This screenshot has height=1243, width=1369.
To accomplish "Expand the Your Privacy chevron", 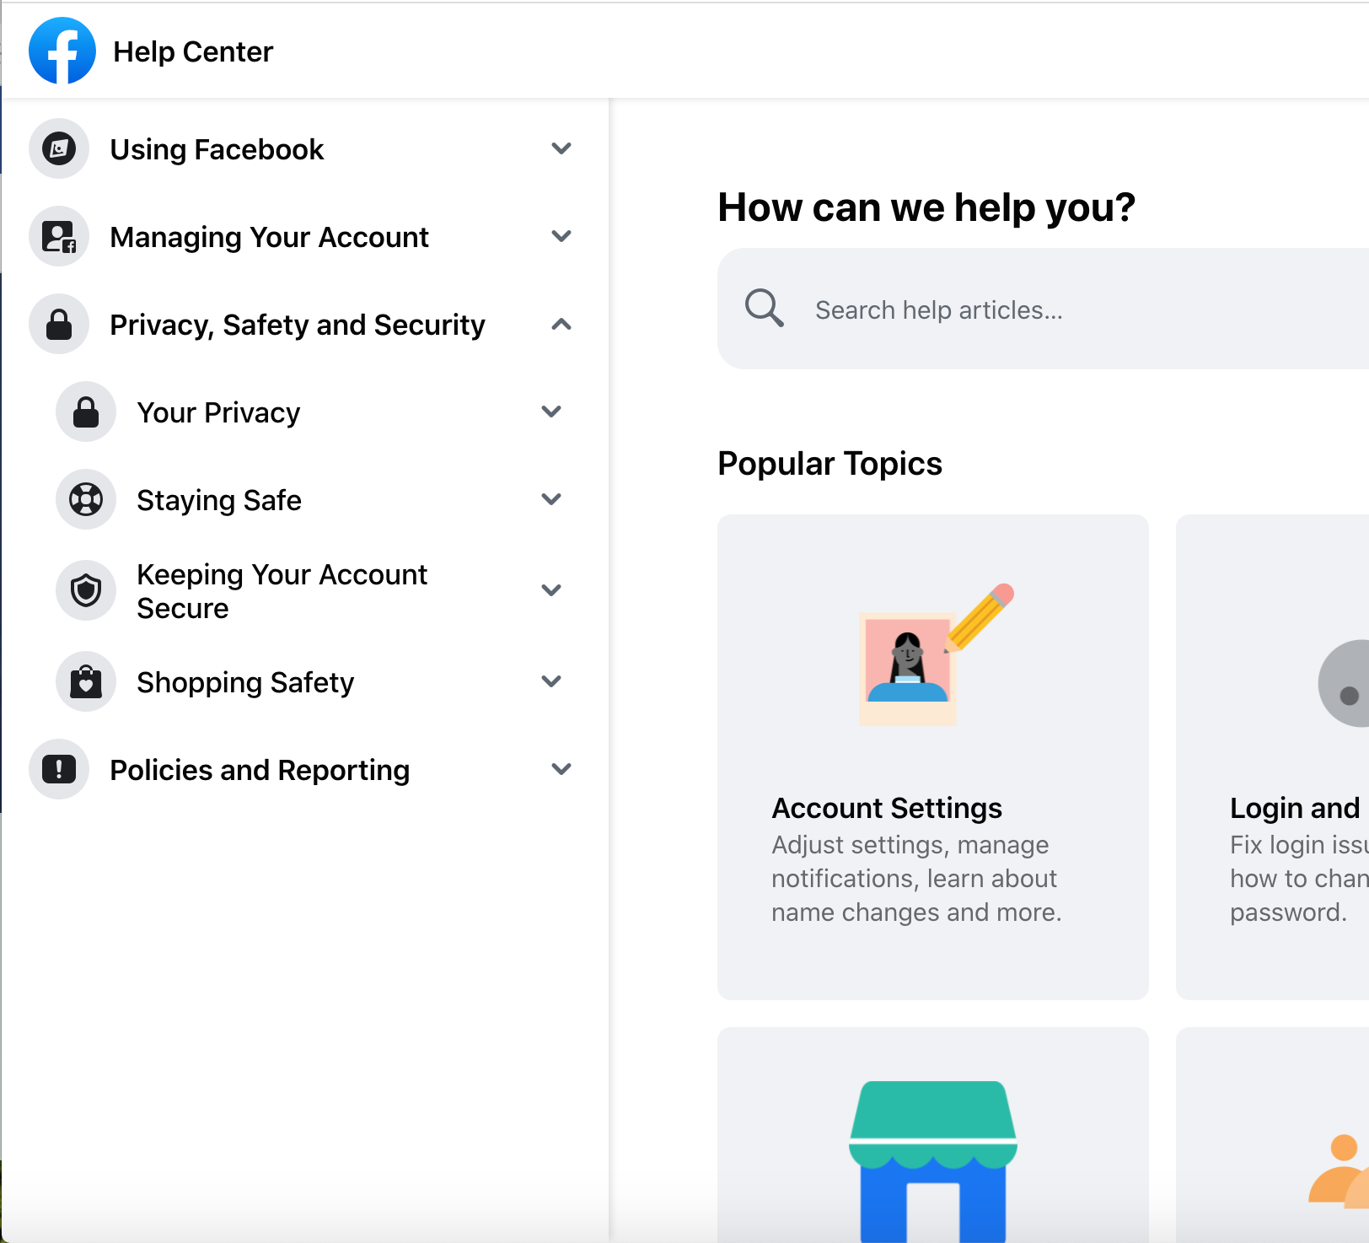I will pos(551,412).
